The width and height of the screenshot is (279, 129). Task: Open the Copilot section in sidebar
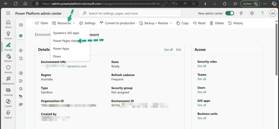point(8,103)
